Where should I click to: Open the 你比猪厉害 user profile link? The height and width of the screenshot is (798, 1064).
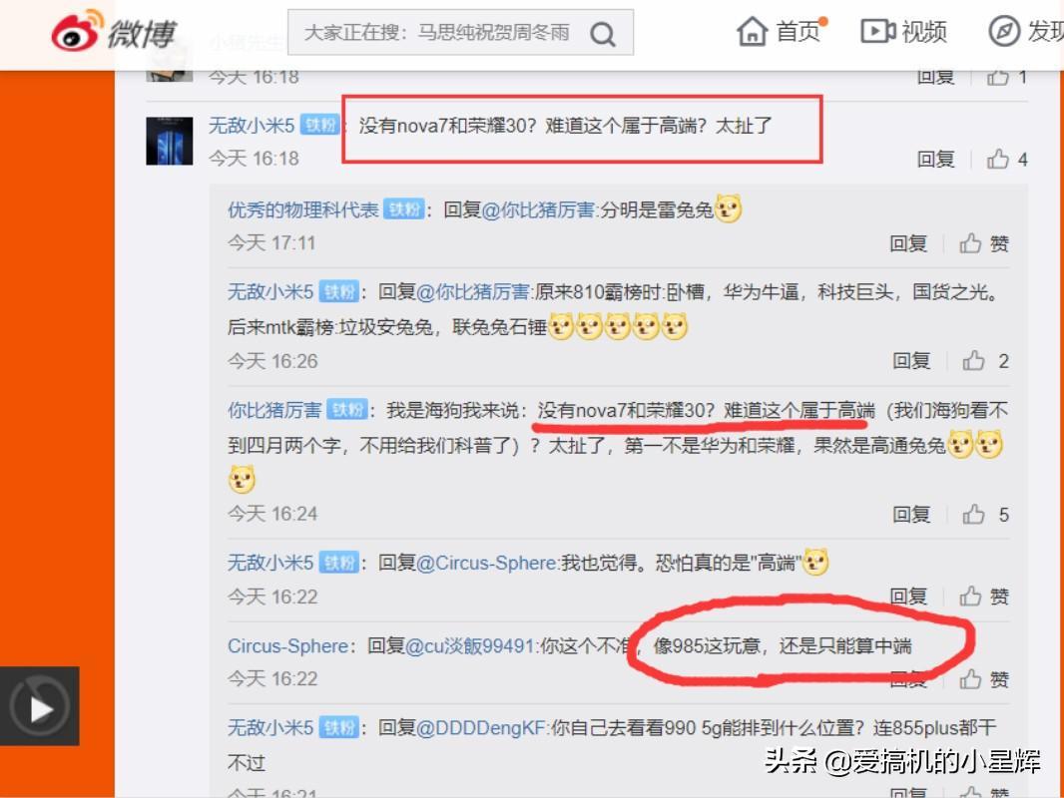point(274,410)
